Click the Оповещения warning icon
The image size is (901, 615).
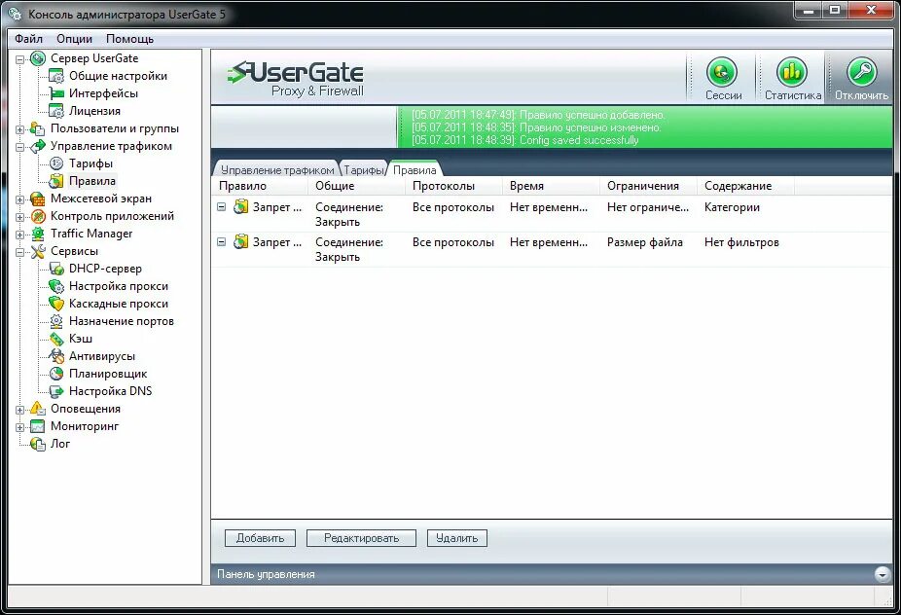pyautogui.click(x=38, y=409)
